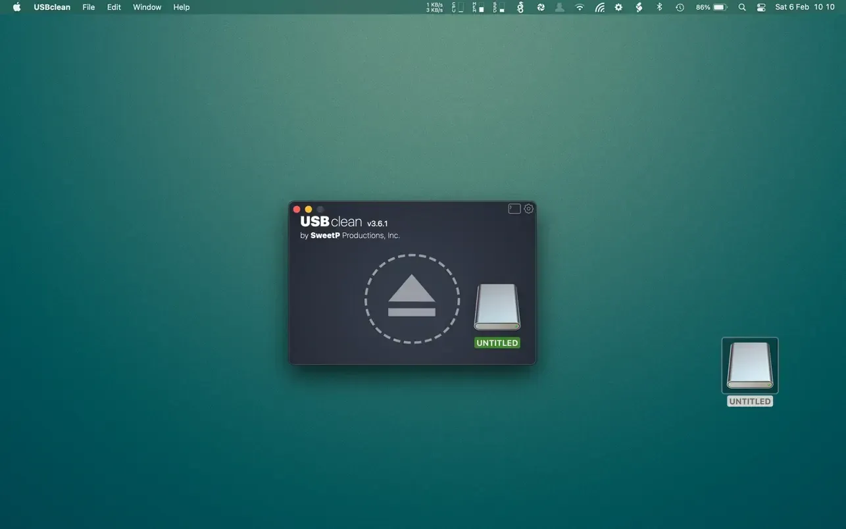Open the Edit menu
This screenshot has width=846, height=529.
113,7
